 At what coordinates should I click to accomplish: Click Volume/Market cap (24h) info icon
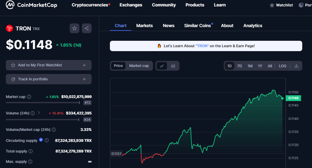(x=54, y=130)
